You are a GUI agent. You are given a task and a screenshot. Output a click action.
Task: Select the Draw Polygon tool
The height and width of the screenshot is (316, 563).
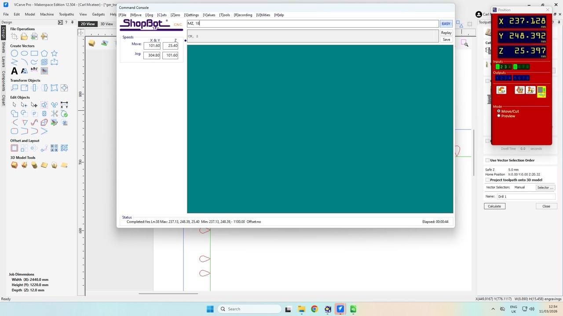coord(44,54)
